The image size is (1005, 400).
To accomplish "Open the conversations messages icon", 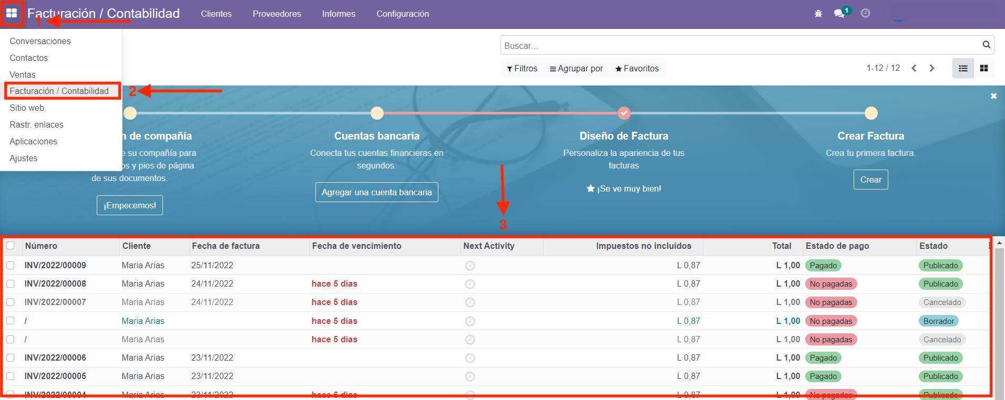I will tap(839, 14).
